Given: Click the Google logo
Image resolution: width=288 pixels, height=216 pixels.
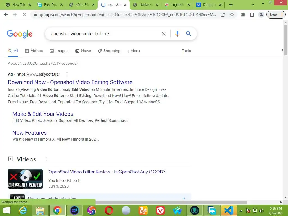Looking at the screenshot, I should [19, 34].
